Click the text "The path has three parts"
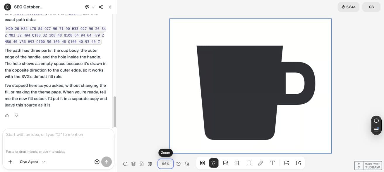 28,51
